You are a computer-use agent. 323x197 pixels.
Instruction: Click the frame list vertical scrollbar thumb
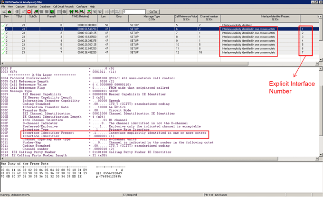click(321, 29)
